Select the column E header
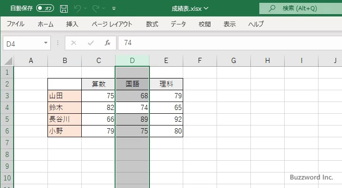 166,60
